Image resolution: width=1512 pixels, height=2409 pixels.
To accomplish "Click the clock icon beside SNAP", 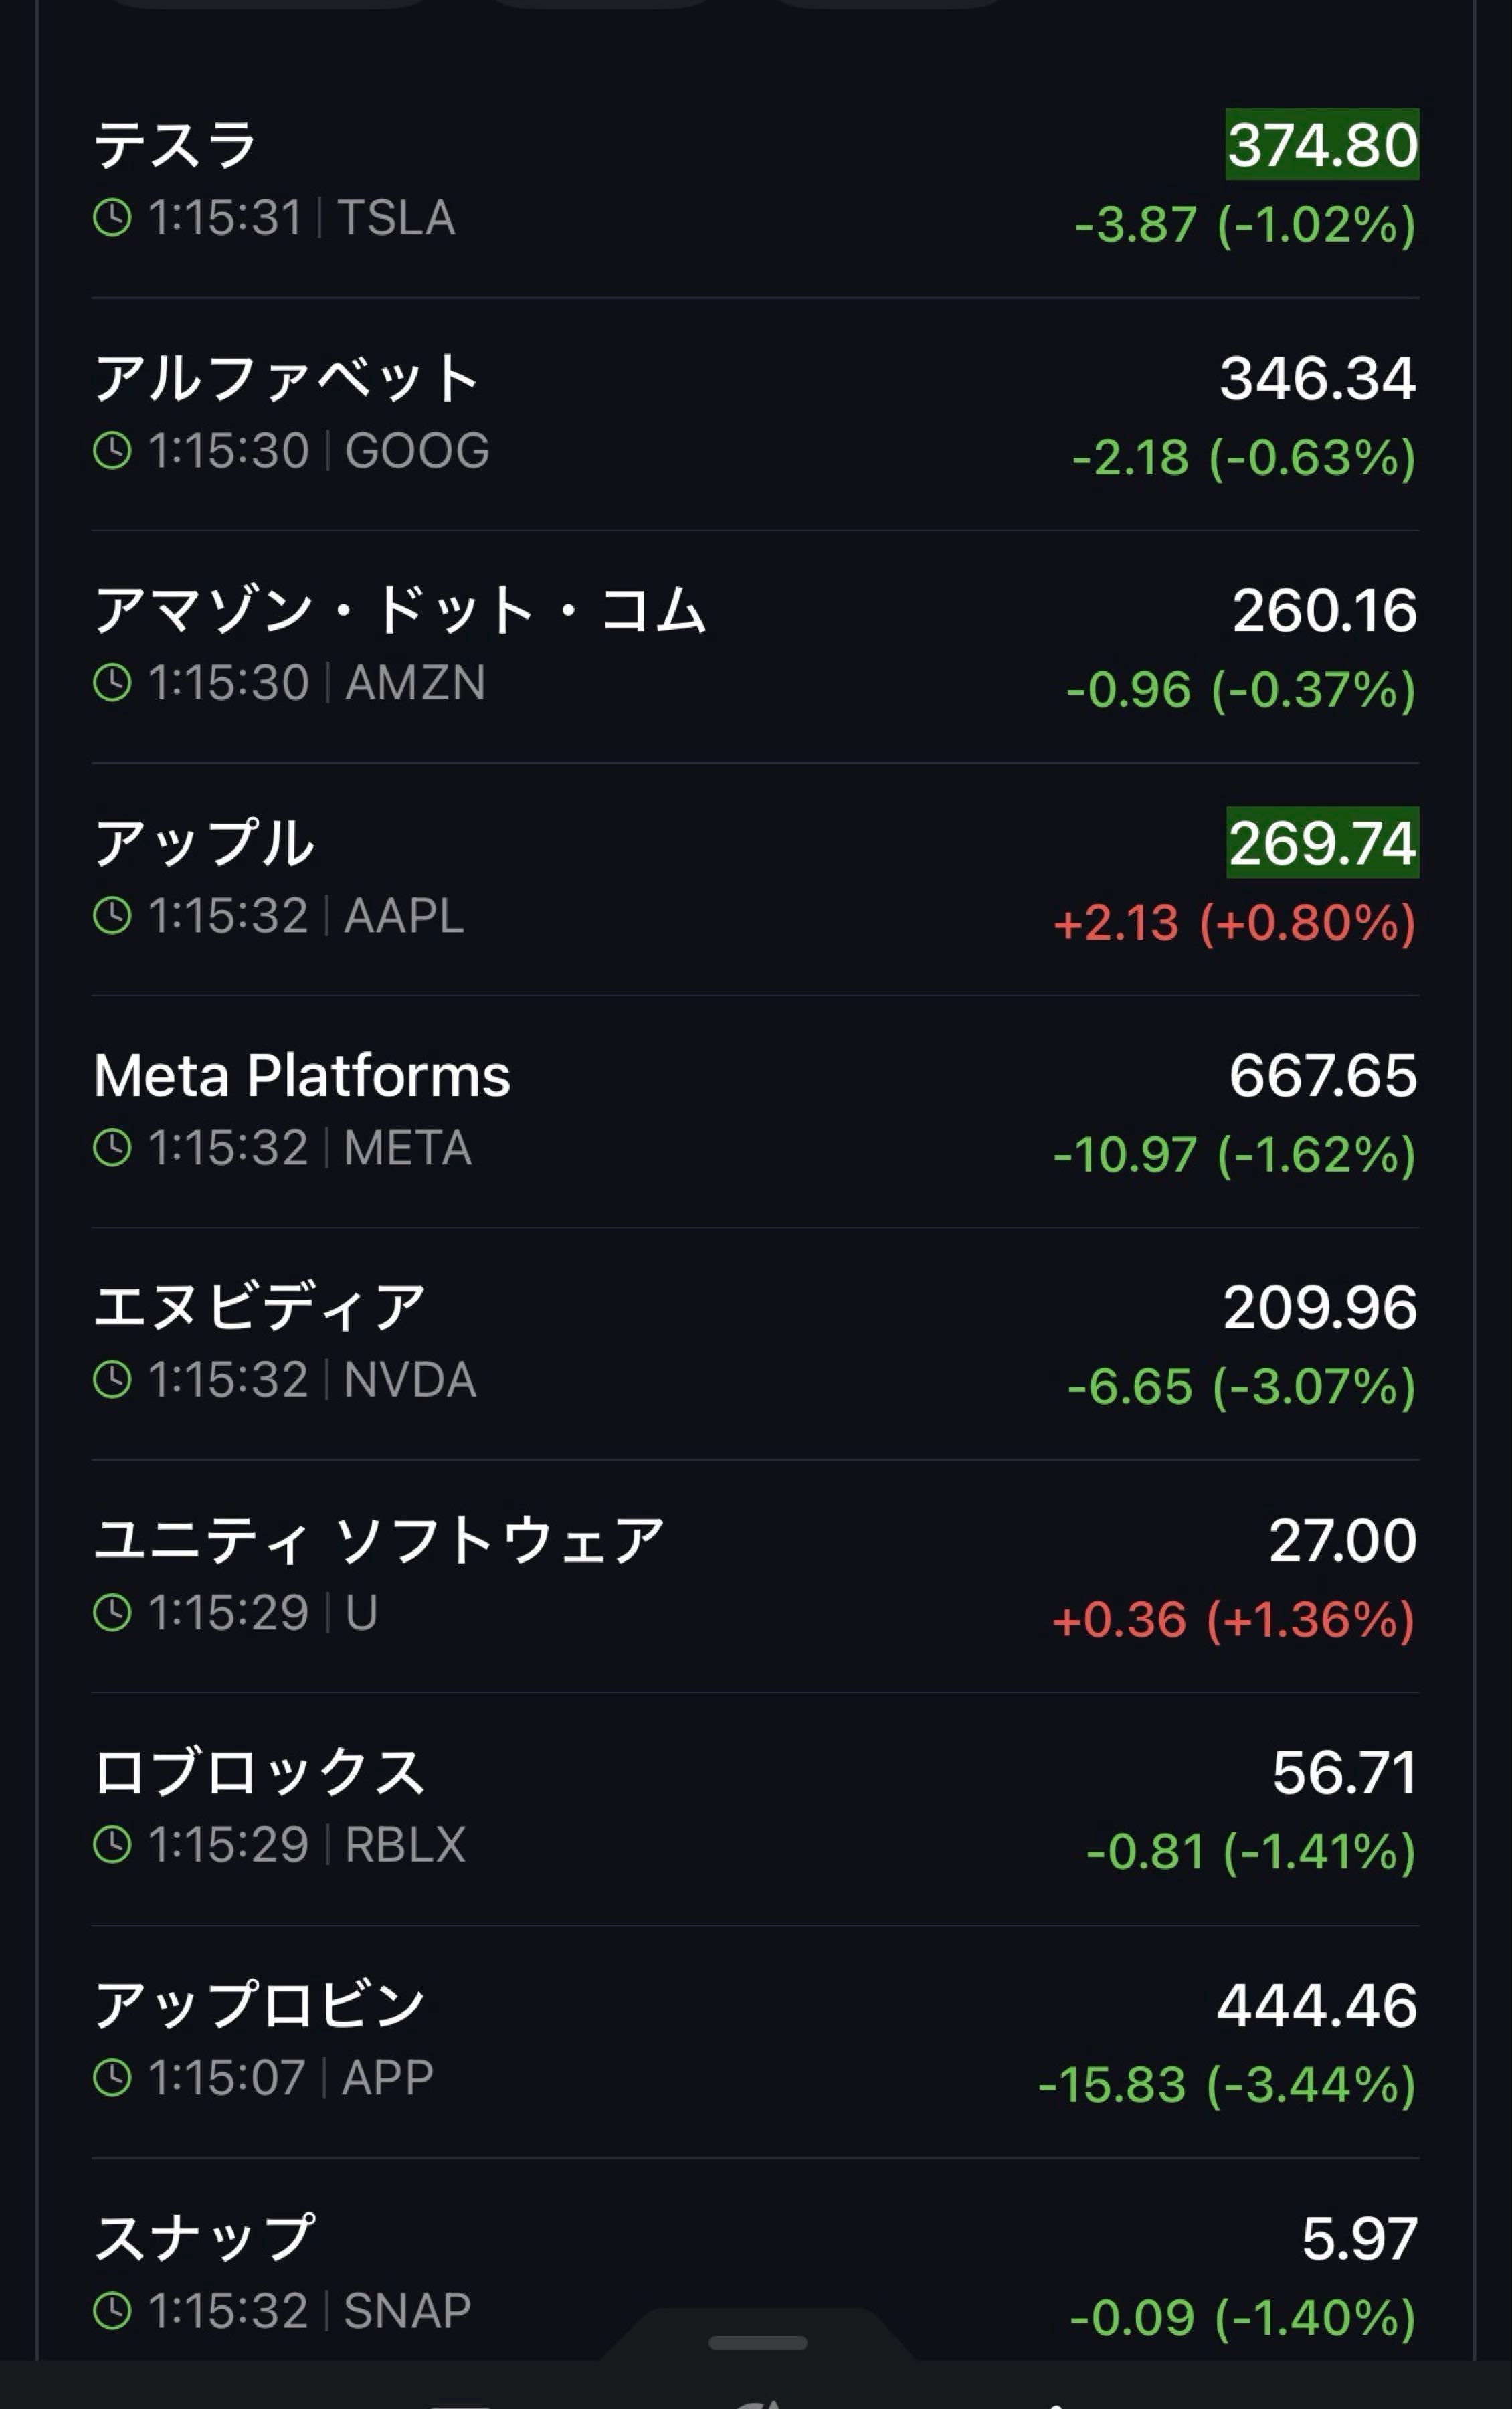I will pyautogui.click(x=112, y=2310).
